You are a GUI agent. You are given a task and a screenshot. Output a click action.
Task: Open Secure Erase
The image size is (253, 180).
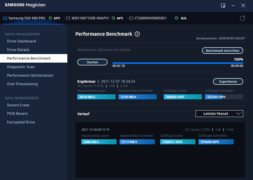pos(34,105)
